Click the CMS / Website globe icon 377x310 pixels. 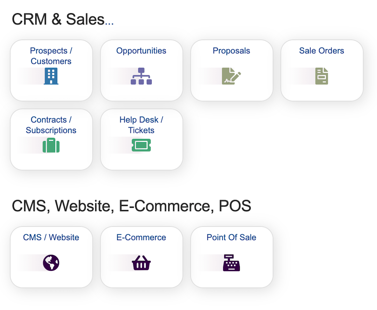(51, 263)
